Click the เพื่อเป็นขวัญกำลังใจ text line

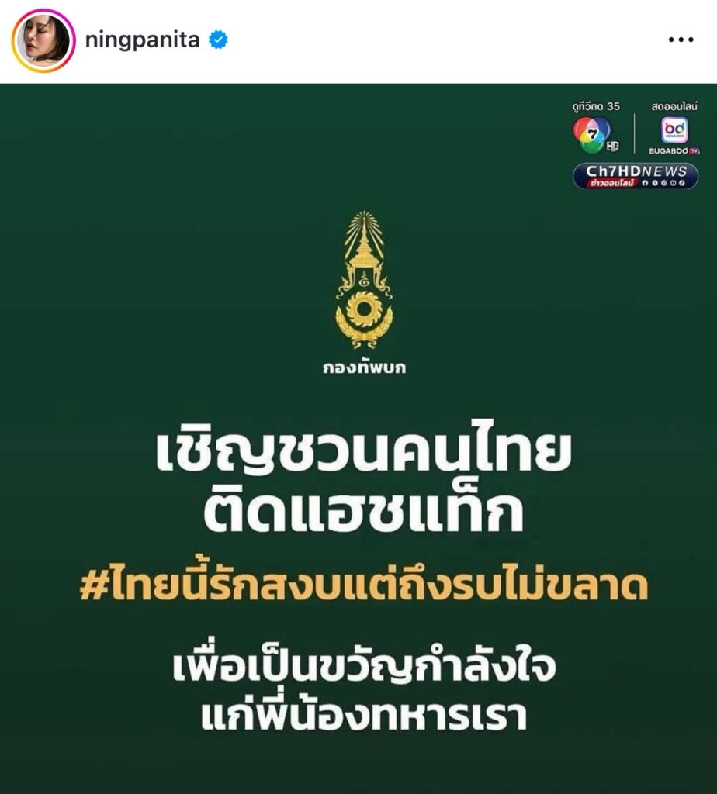point(364,667)
